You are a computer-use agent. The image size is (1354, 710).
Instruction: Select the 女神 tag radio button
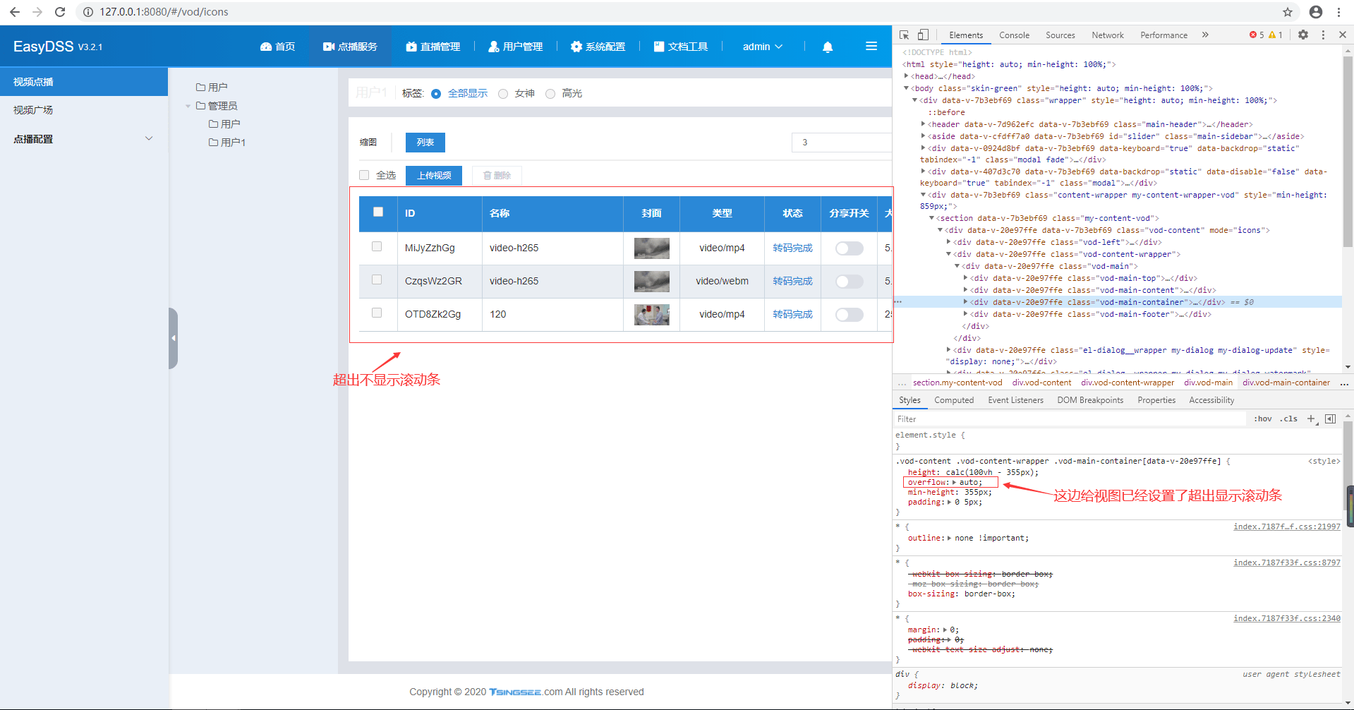point(503,94)
